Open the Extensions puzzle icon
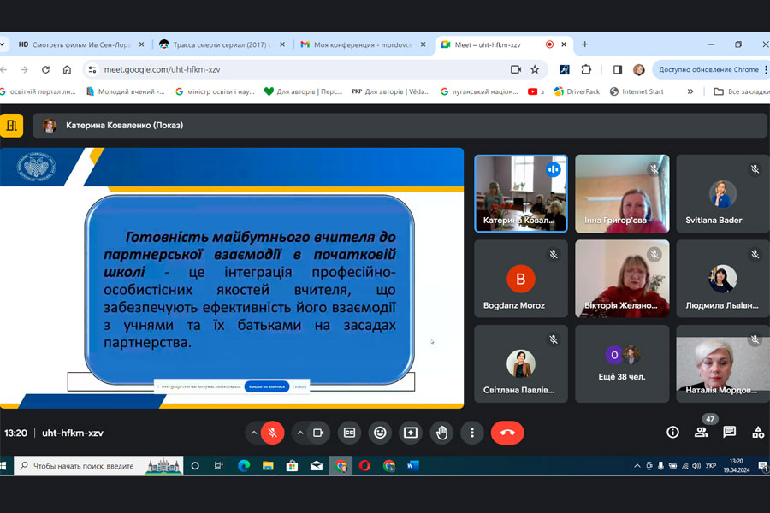 coord(586,70)
